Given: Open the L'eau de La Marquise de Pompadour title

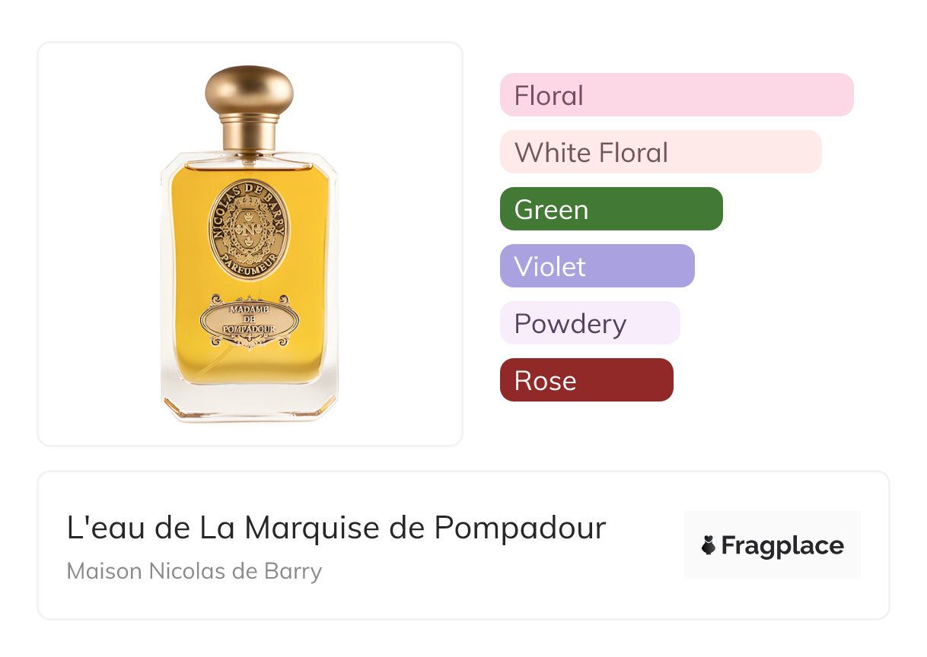Looking at the screenshot, I should [x=336, y=528].
